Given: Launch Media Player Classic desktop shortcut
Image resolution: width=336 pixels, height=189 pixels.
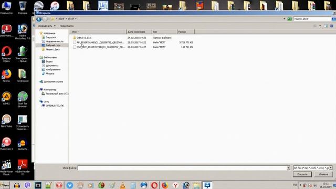Looking at the screenshot, I should coord(6,168).
